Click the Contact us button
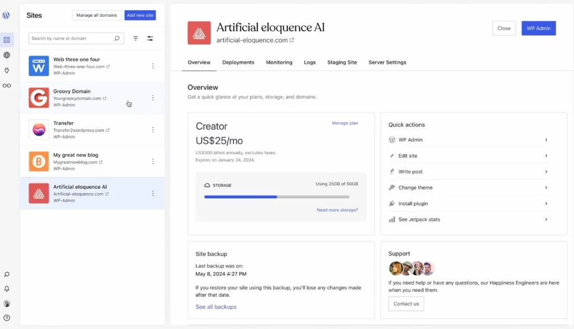 [x=406, y=304]
